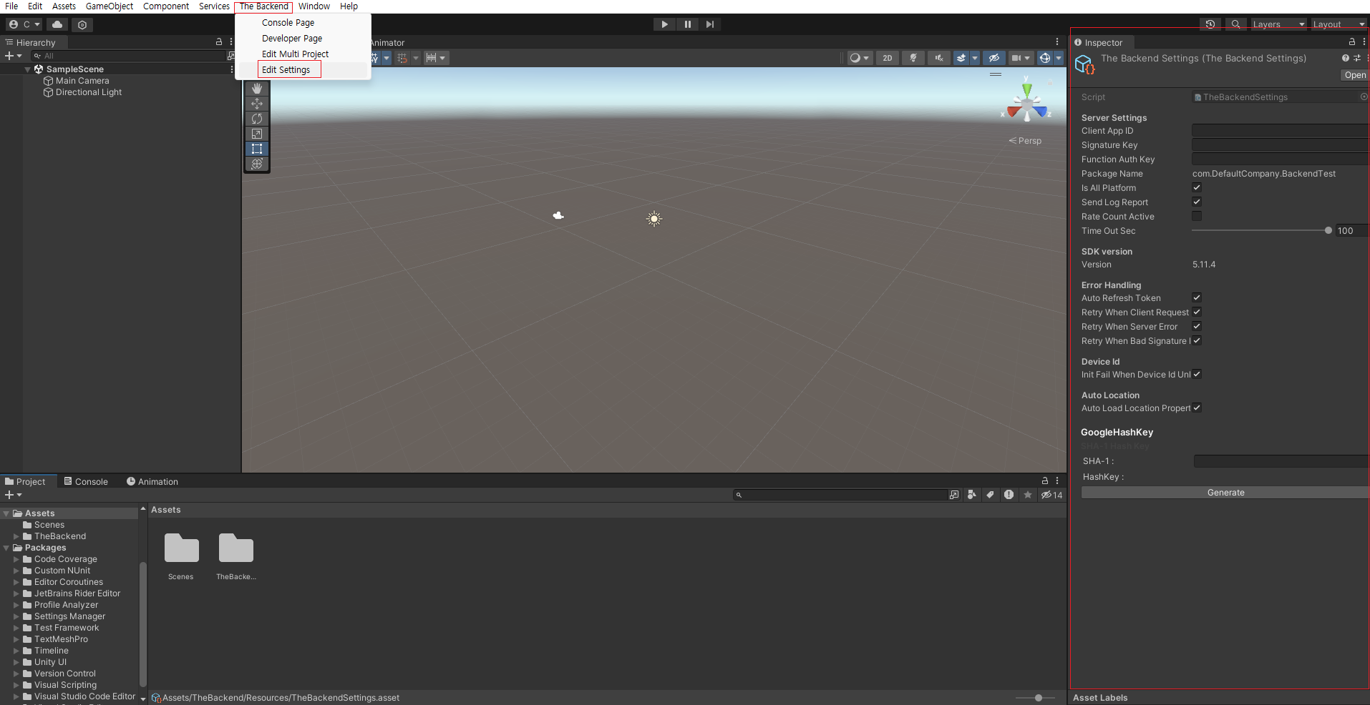Toggle 2D scene view mode
Image resolution: width=1370 pixels, height=705 pixels.
(888, 58)
